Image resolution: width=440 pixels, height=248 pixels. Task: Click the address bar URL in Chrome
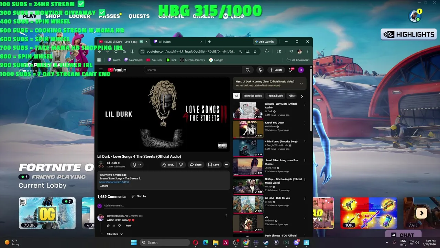point(191,51)
